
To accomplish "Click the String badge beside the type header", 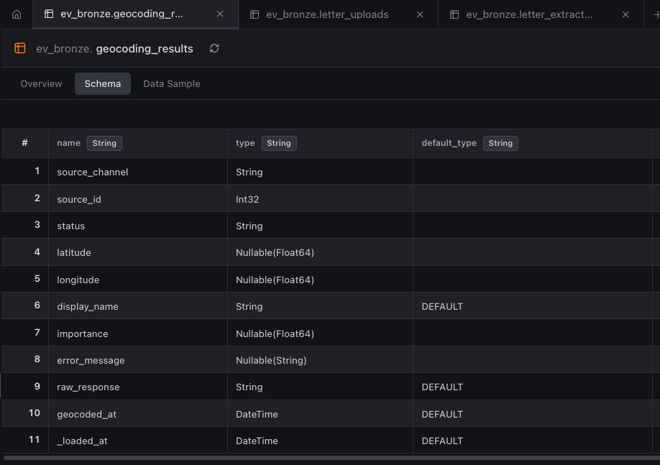I will 279,143.
